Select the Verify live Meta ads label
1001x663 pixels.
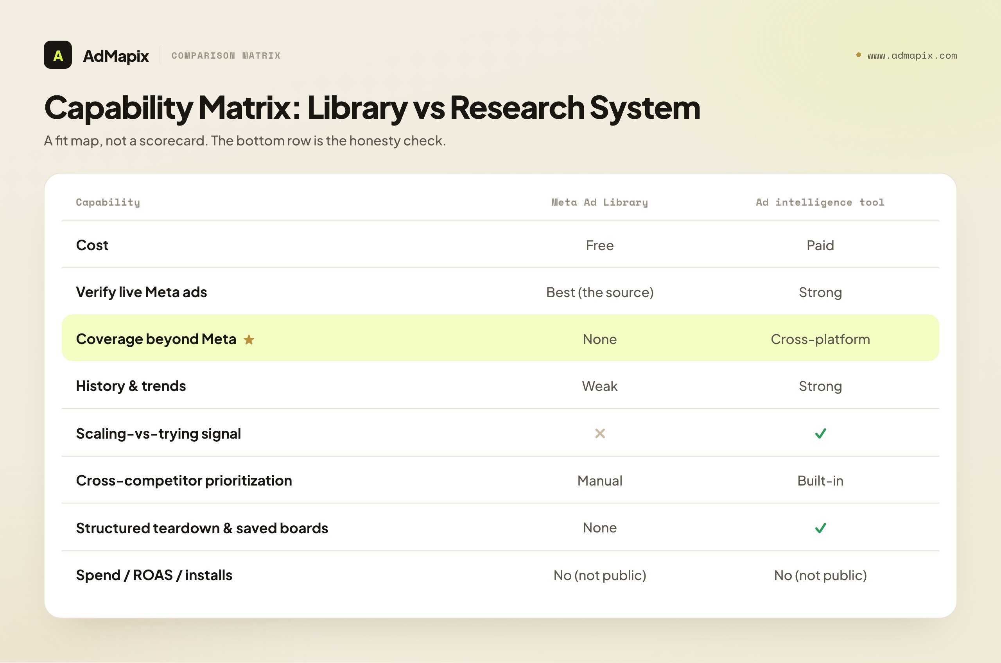click(141, 292)
